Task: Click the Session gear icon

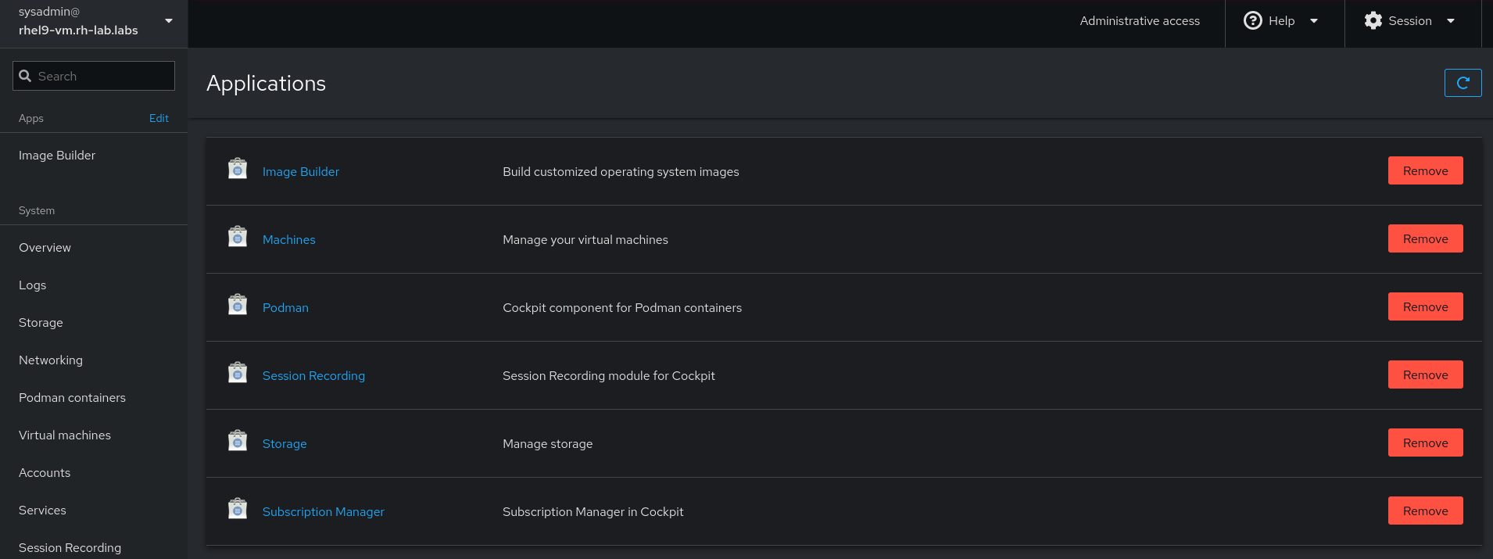Action: (1373, 21)
